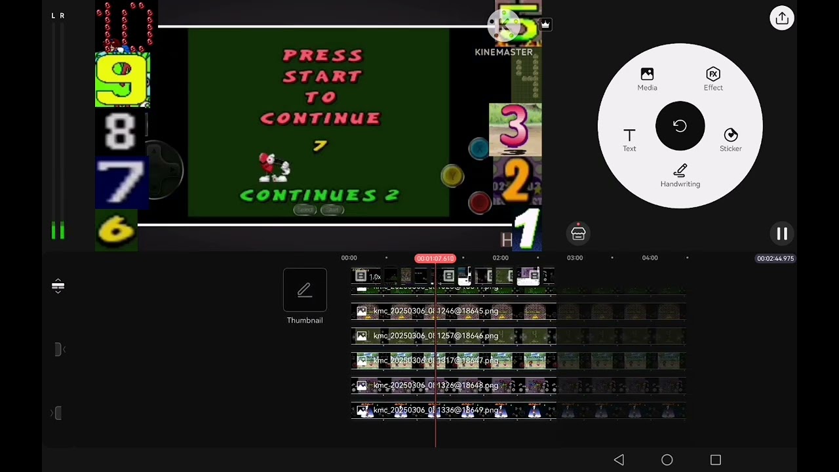Tap the export/share icon
The image size is (839, 472).
click(782, 18)
